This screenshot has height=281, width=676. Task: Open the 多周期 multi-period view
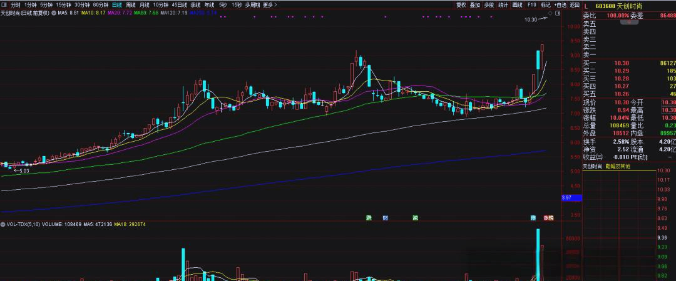253,5
